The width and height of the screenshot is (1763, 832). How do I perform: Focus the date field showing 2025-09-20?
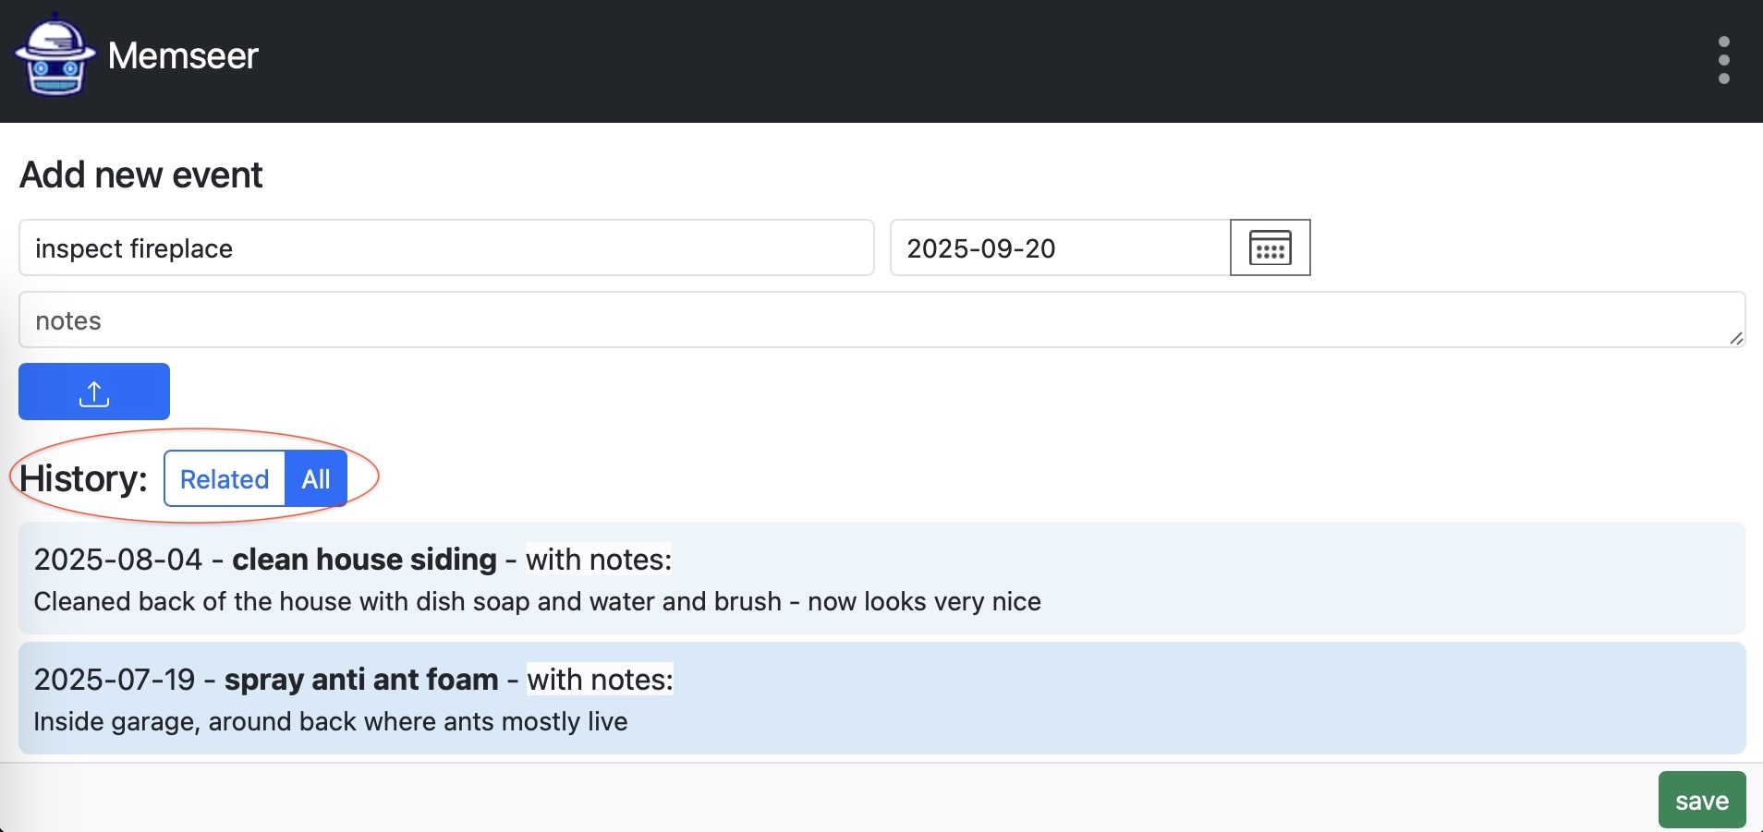(1059, 248)
